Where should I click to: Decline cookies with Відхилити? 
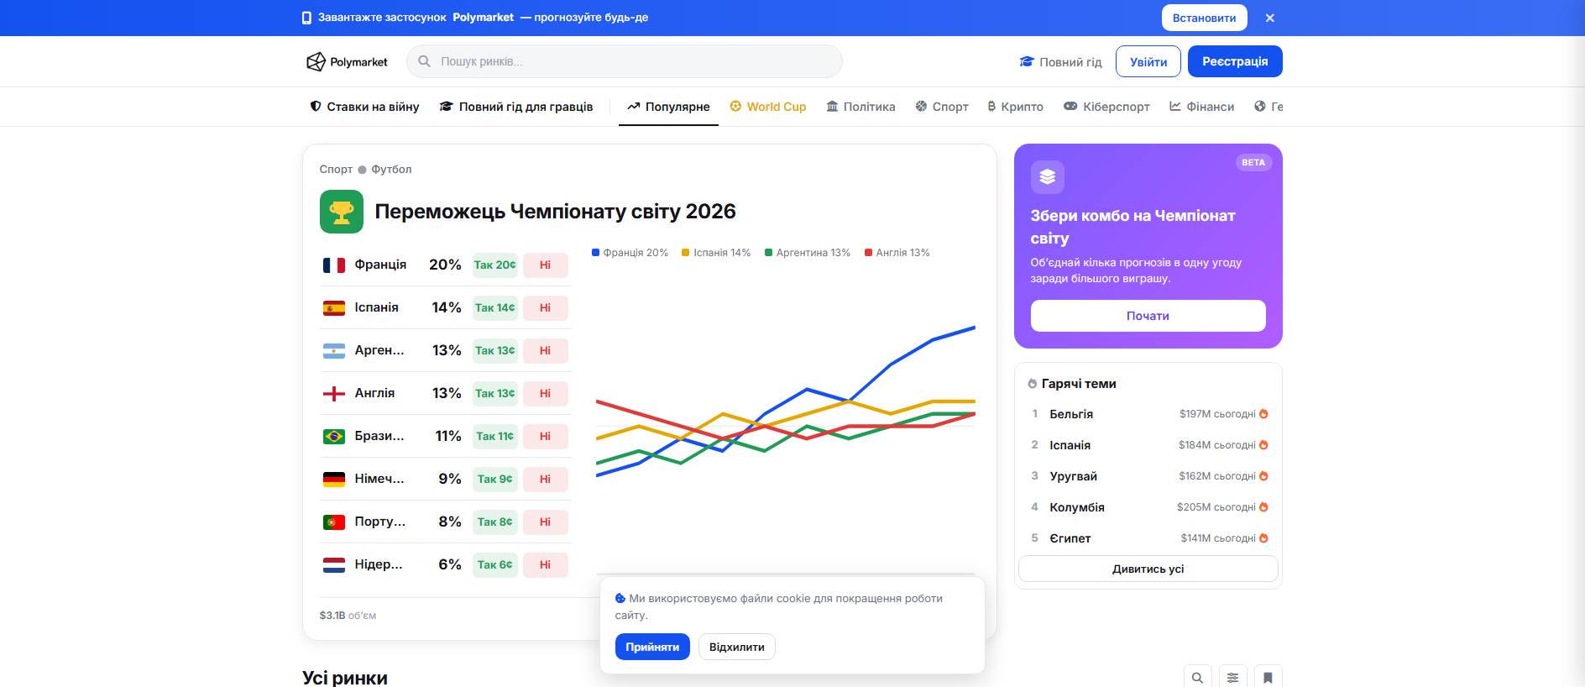[736, 647]
